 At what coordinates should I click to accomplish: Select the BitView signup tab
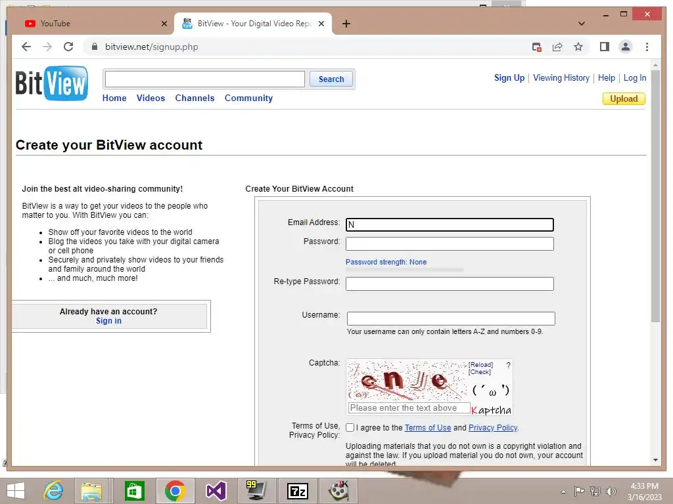coord(253,24)
